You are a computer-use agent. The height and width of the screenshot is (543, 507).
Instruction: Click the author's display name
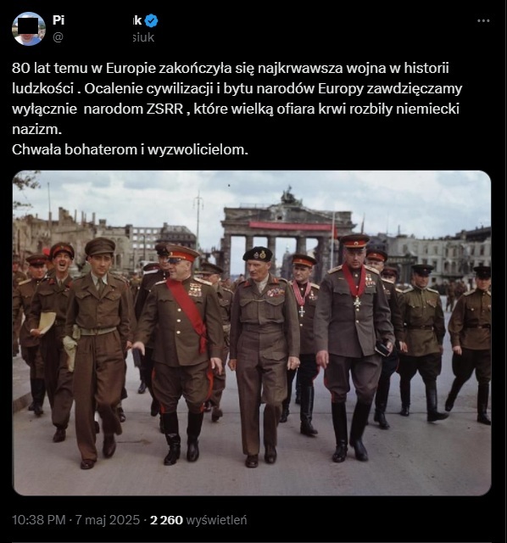point(97,20)
